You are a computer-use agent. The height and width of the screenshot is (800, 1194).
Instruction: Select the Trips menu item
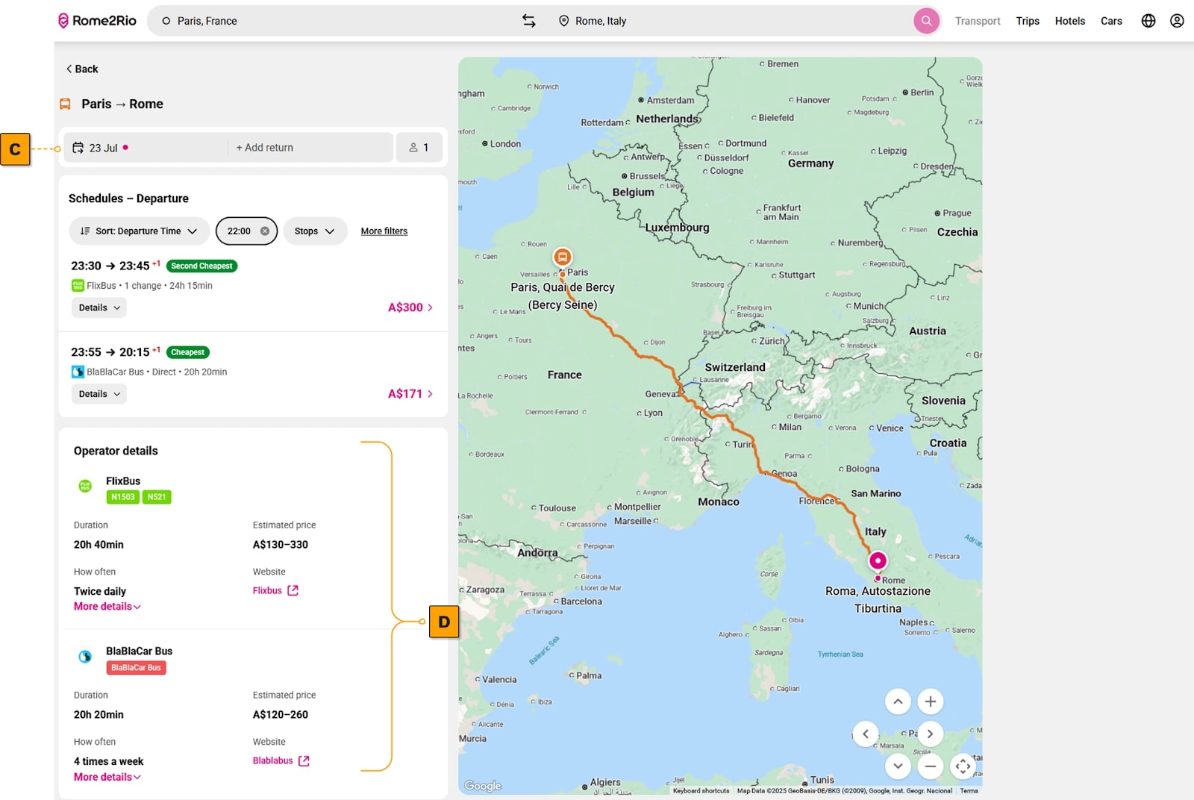tap(1028, 21)
